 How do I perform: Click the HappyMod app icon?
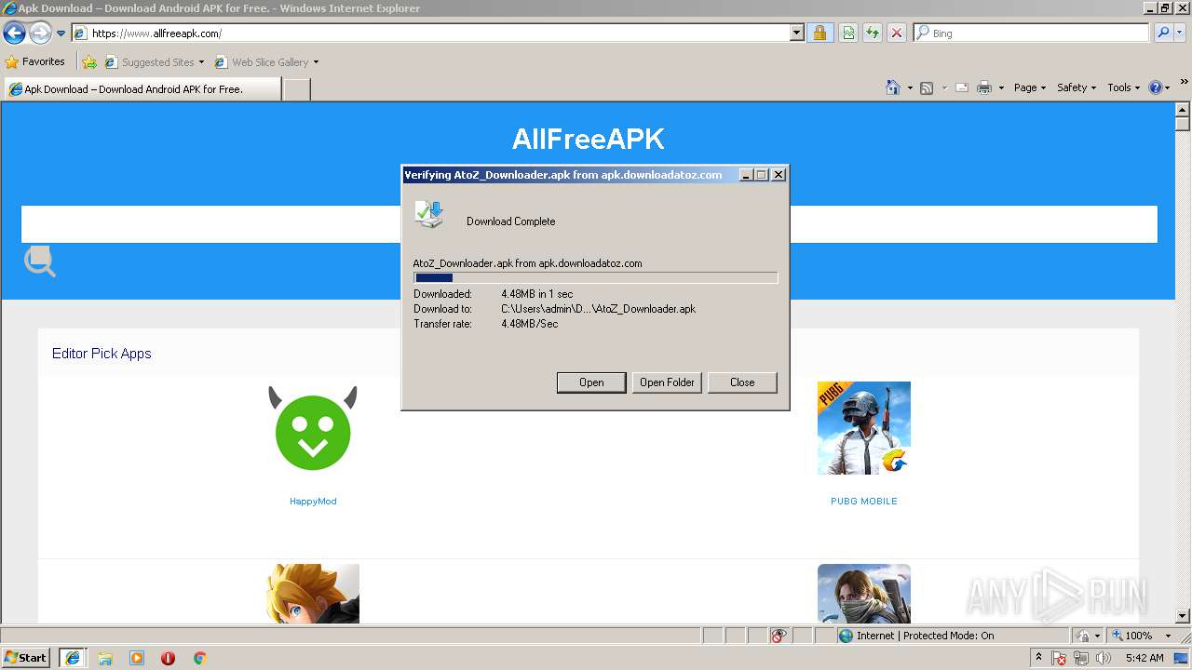(313, 429)
